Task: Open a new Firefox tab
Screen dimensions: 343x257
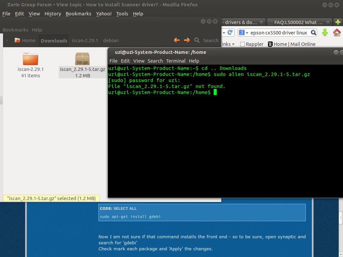Action: [x=338, y=22]
